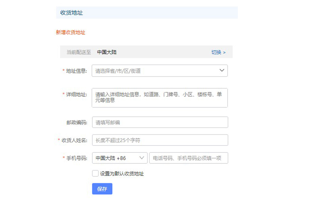The image size is (311, 203).
Task: Click the chevron arrow beside 中国大陆 +86
Action: tap(142, 158)
